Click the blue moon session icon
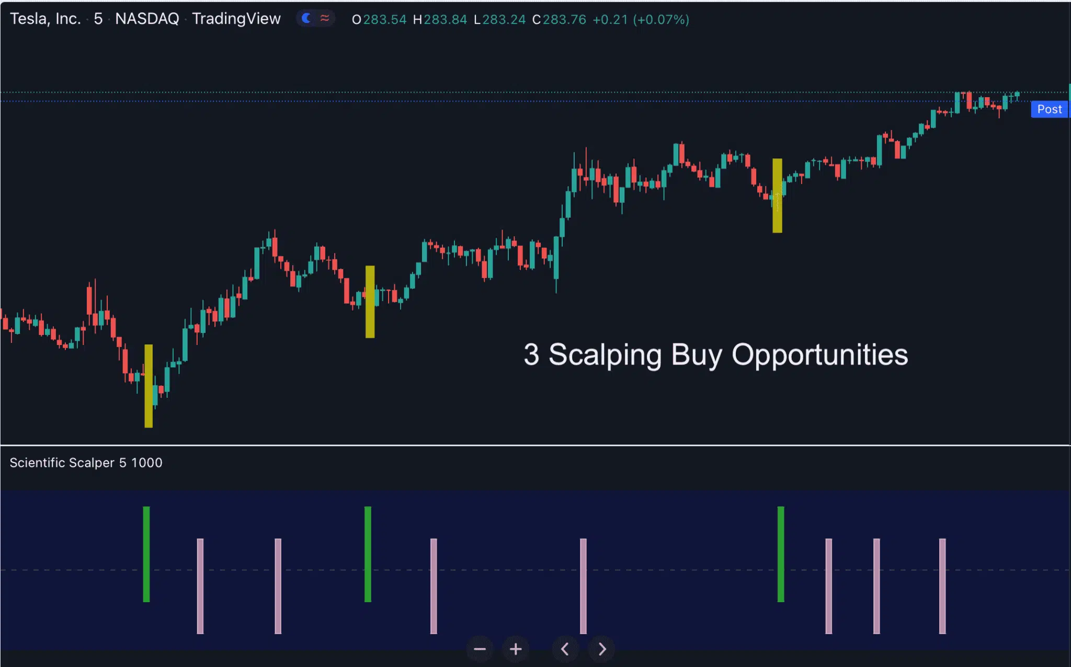This screenshot has height=667, width=1071. 306,19
